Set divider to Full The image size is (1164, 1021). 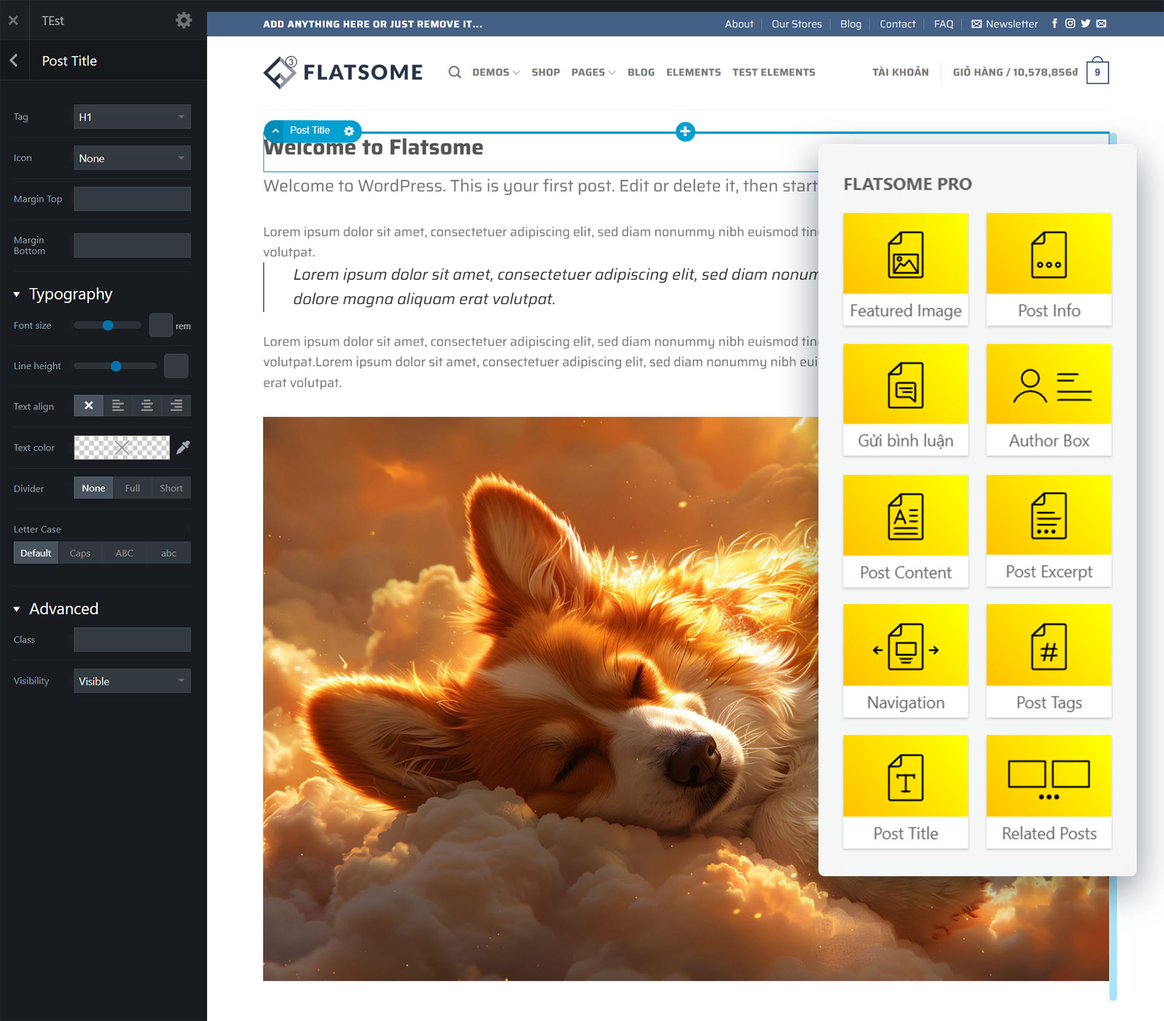pos(132,488)
